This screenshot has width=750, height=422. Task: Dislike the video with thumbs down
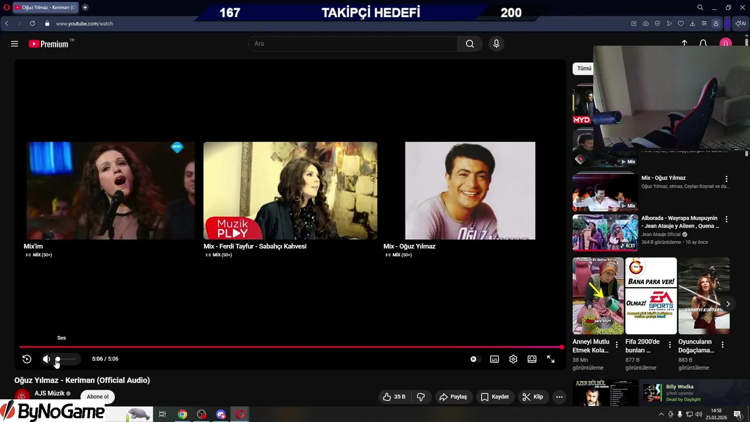421,397
